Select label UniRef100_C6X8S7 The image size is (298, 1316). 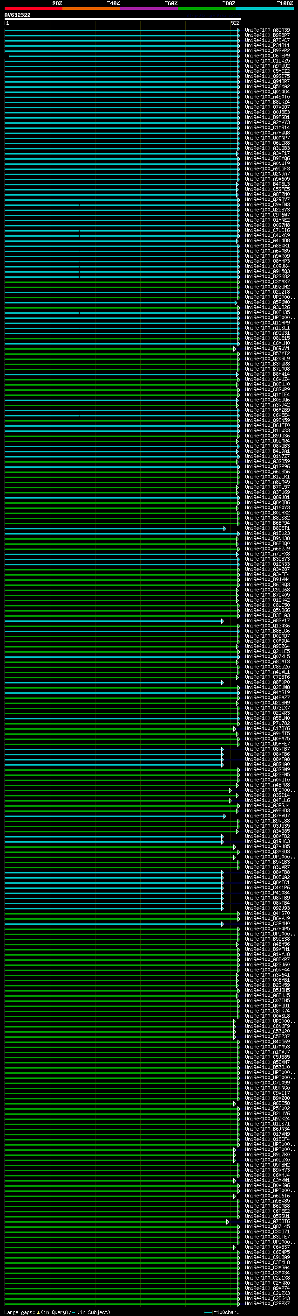[267, 1247]
